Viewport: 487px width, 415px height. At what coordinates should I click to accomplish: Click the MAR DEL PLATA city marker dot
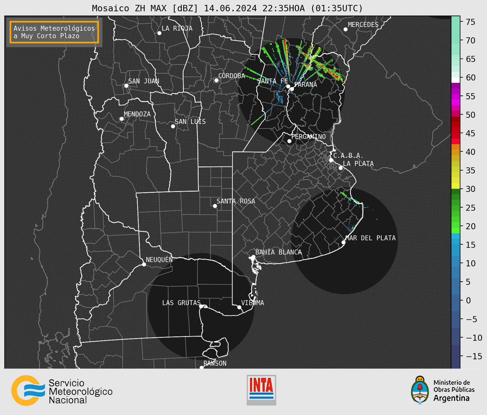coord(344,242)
